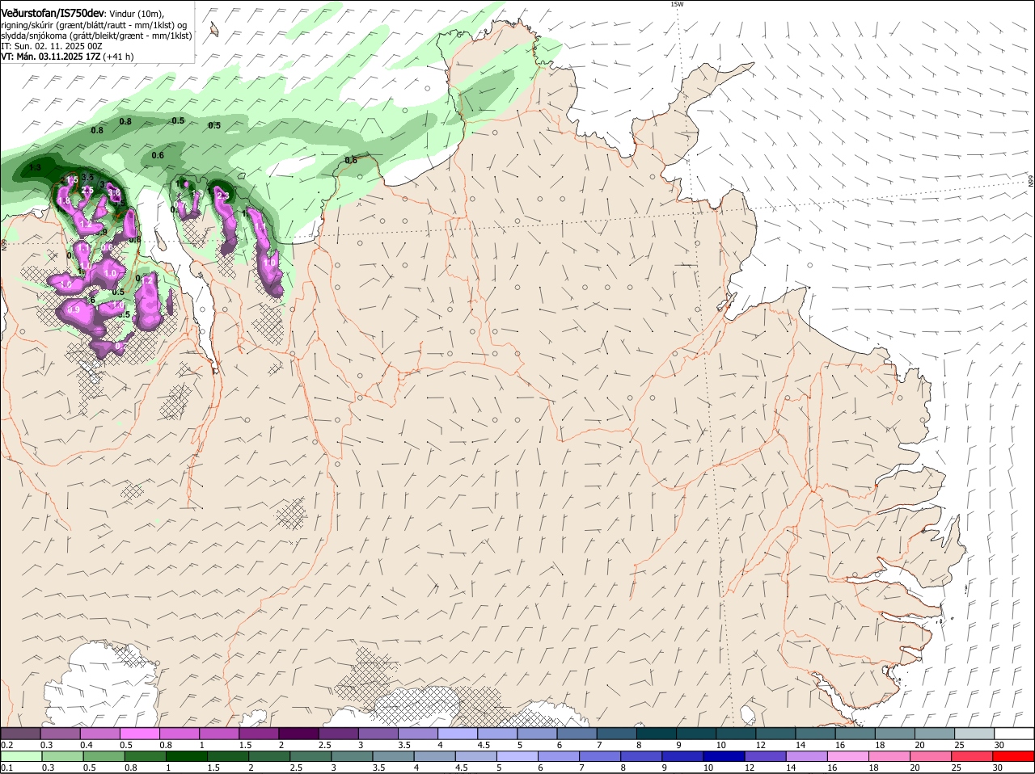Click the pink 18 rain legend swatch
The height and width of the screenshot is (774, 1035).
889,756
